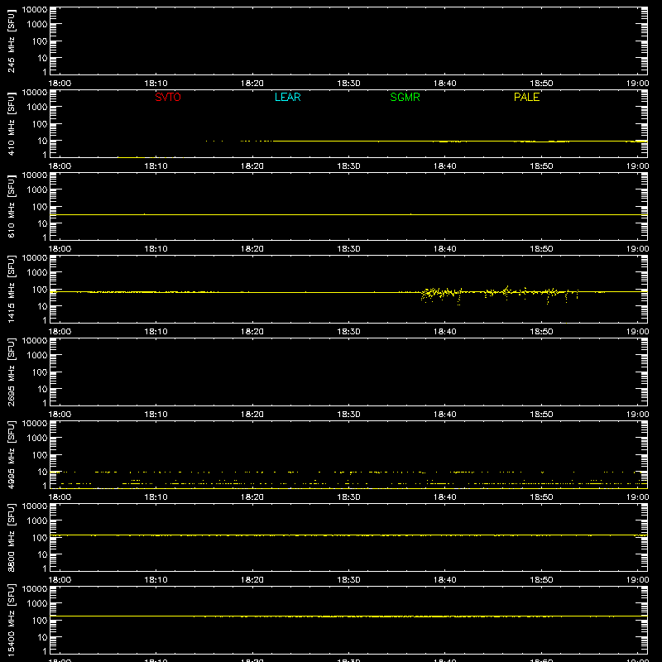Click the 1000 tick label on the 15400 MHz axis
Screen dimensions: 662x662
click(37, 604)
